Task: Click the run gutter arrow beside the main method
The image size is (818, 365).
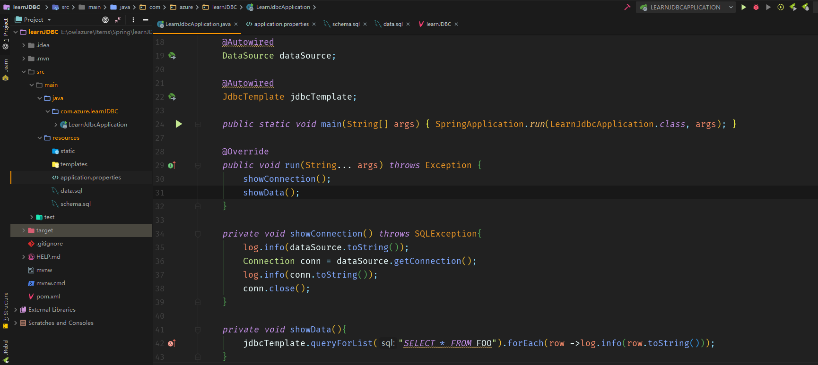Action: 179,124
